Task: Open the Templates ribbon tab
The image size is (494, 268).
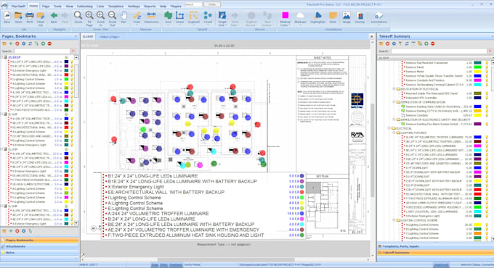Action: click(116, 7)
